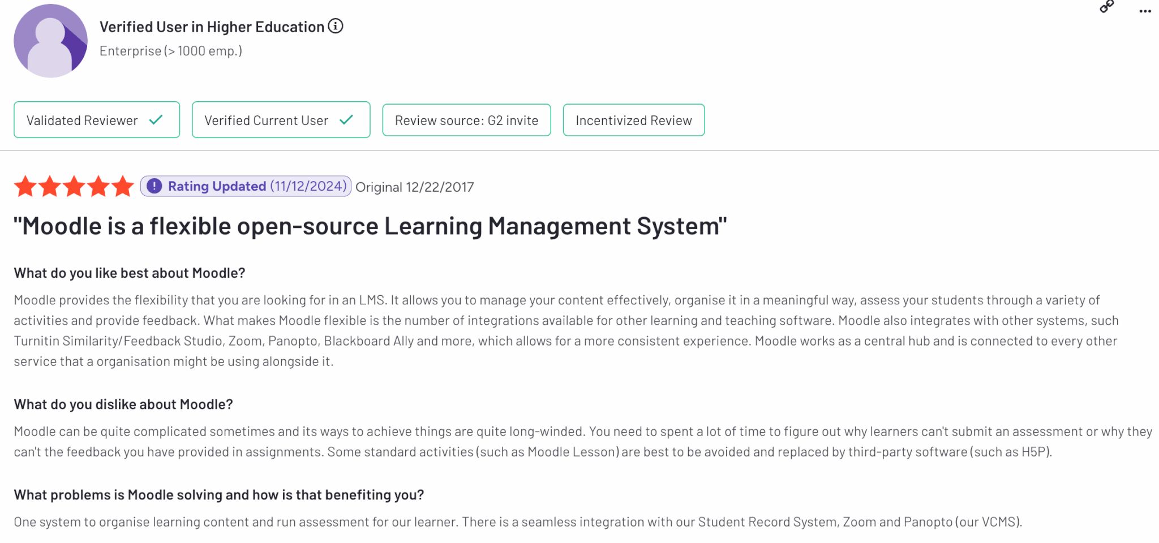The width and height of the screenshot is (1159, 543).
Task: Open the review title about flexible open-source LMS
Action: [370, 226]
